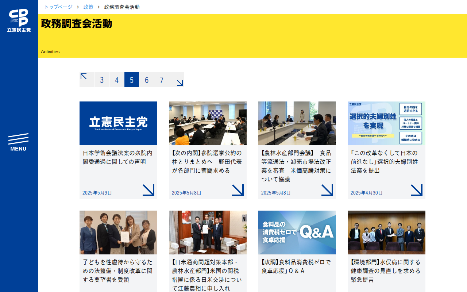Click the date 2025年5月9日

click(x=97, y=193)
